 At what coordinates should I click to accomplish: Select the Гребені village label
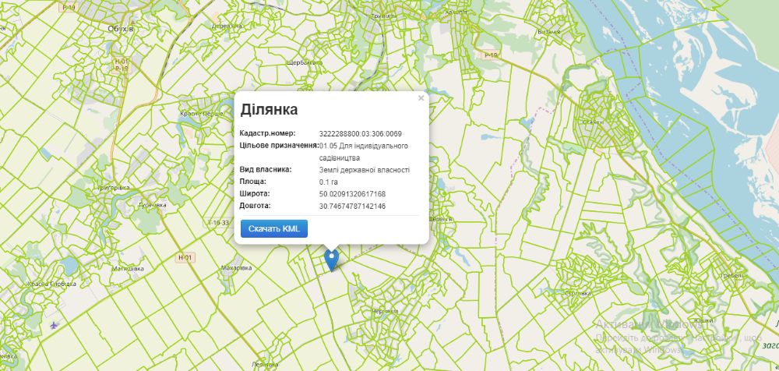pyautogui.click(x=733, y=275)
